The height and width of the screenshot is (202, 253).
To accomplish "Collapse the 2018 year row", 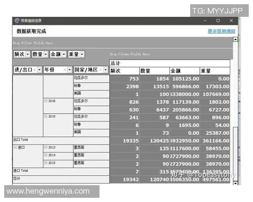I will [46, 101].
